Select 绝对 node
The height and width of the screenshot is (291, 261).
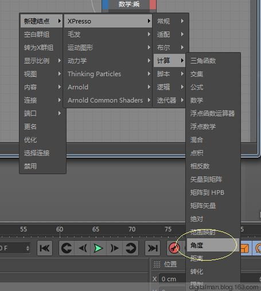[x=213, y=219]
